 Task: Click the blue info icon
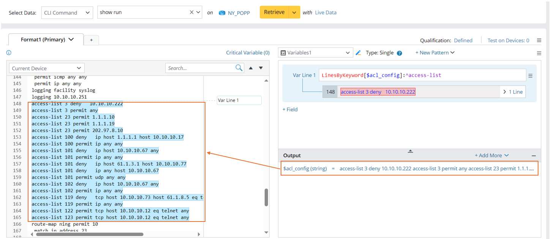click(x=9, y=53)
